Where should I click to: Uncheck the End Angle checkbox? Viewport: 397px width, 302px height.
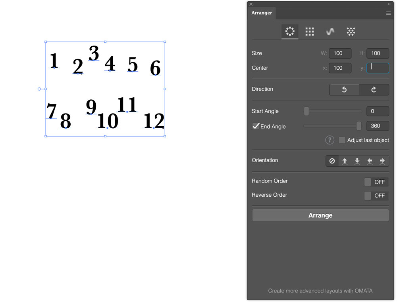(256, 126)
